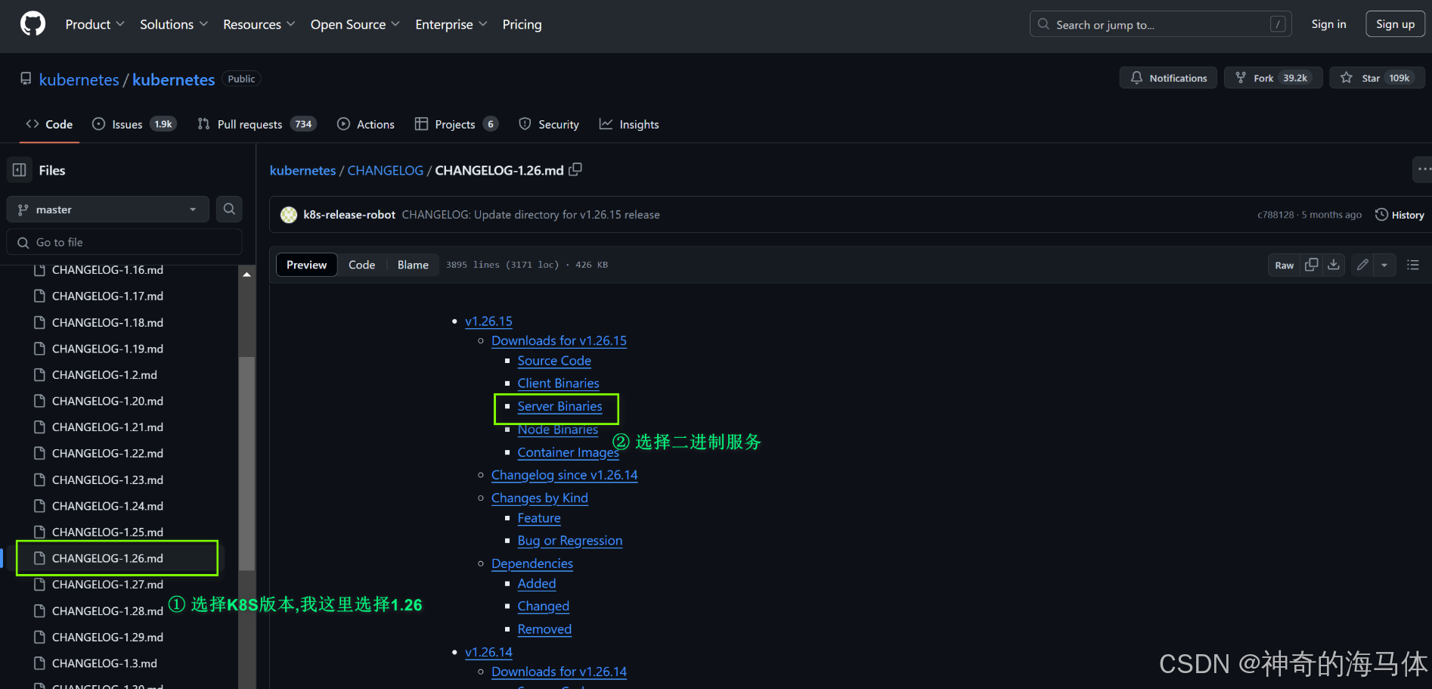
Task: Open the Actions tab
Action: pyautogui.click(x=366, y=124)
